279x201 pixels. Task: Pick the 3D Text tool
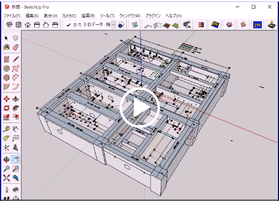pyautogui.click(x=16, y=147)
